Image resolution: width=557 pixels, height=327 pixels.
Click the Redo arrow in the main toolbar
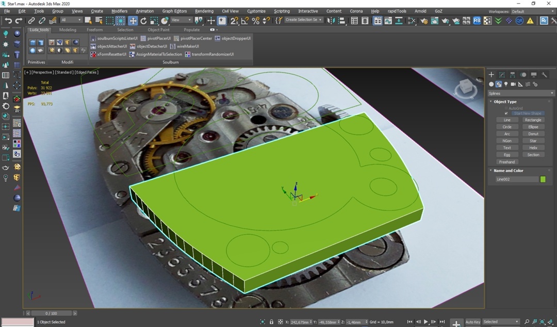coord(19,21)
